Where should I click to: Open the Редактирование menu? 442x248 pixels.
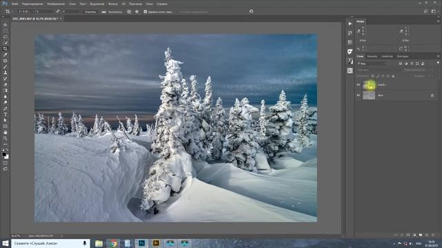click(x=32, y=4)
